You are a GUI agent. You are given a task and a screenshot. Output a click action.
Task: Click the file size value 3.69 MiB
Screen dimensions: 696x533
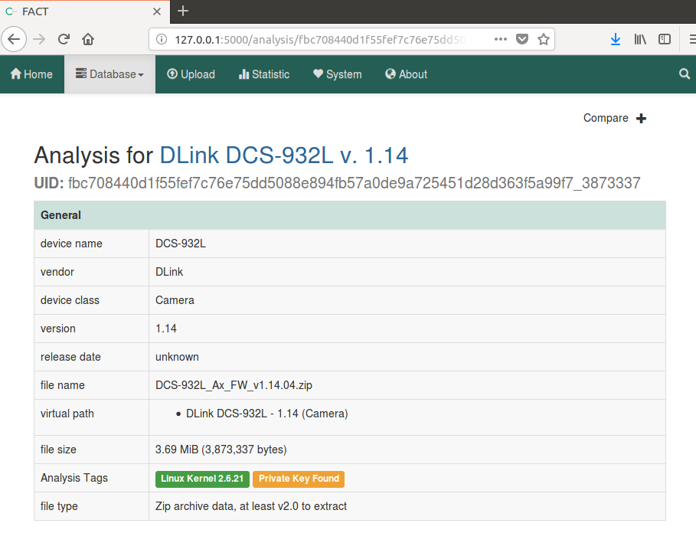pyautogui.click(x=221, y=450)
